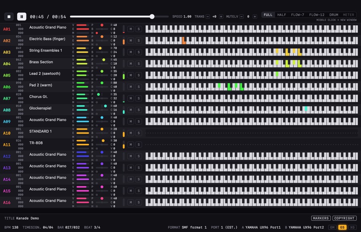361x232 pixels.
Task: Solo channel A09
Action: [139, 121]
